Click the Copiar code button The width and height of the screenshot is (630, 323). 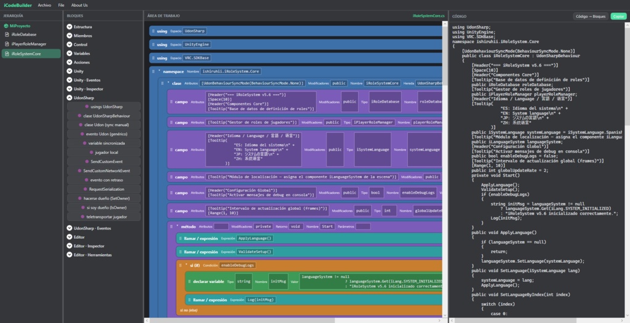[618, 17]
